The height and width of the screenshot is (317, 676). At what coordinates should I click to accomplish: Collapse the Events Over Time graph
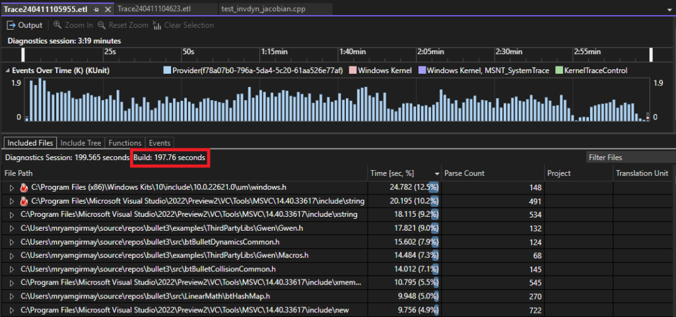pyautogui.click(x=7, y=71)
